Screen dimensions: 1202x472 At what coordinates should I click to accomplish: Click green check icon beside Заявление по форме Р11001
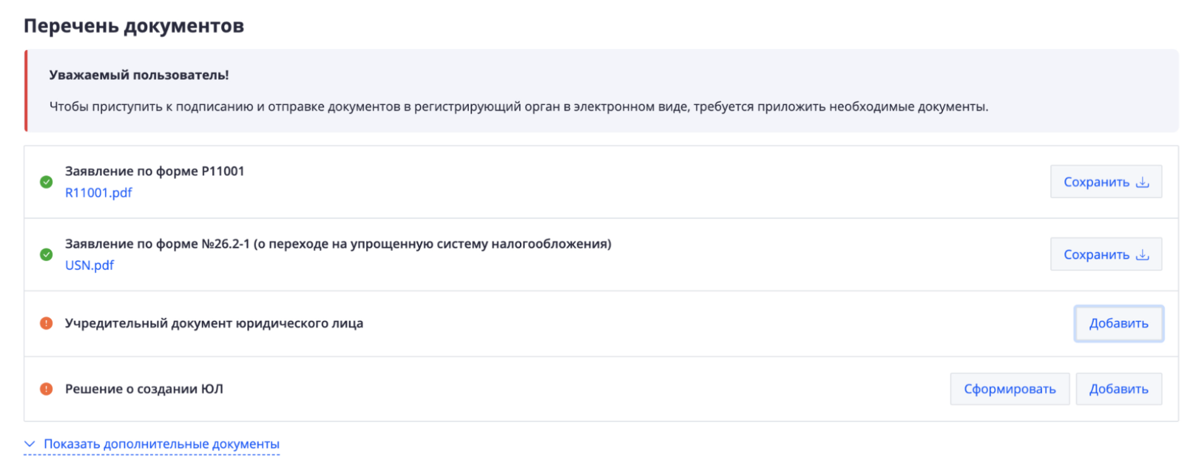click(46, 182)
